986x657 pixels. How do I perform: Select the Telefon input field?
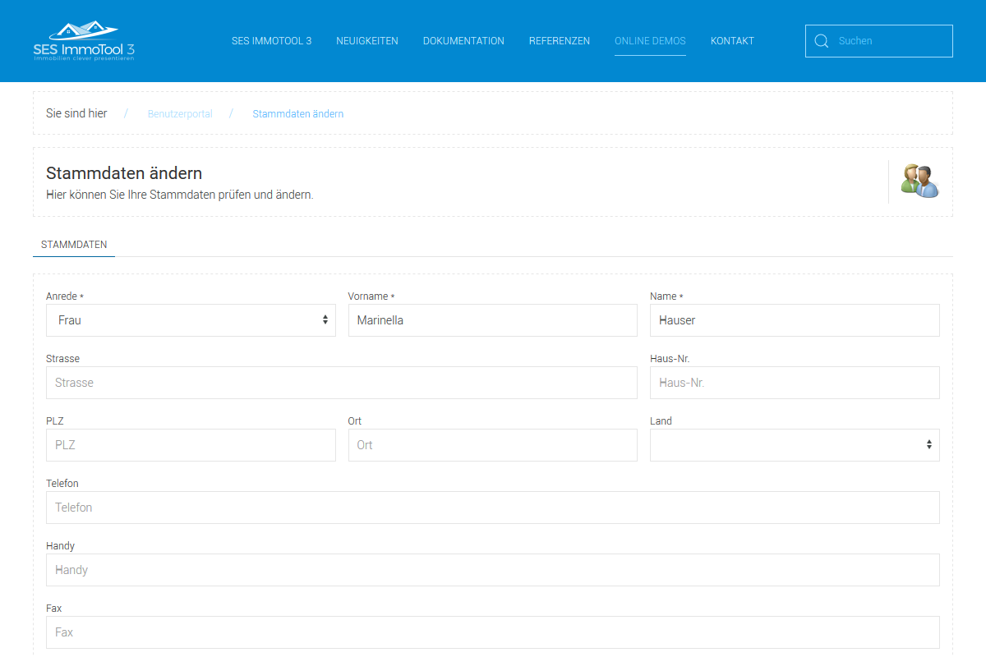493,508
